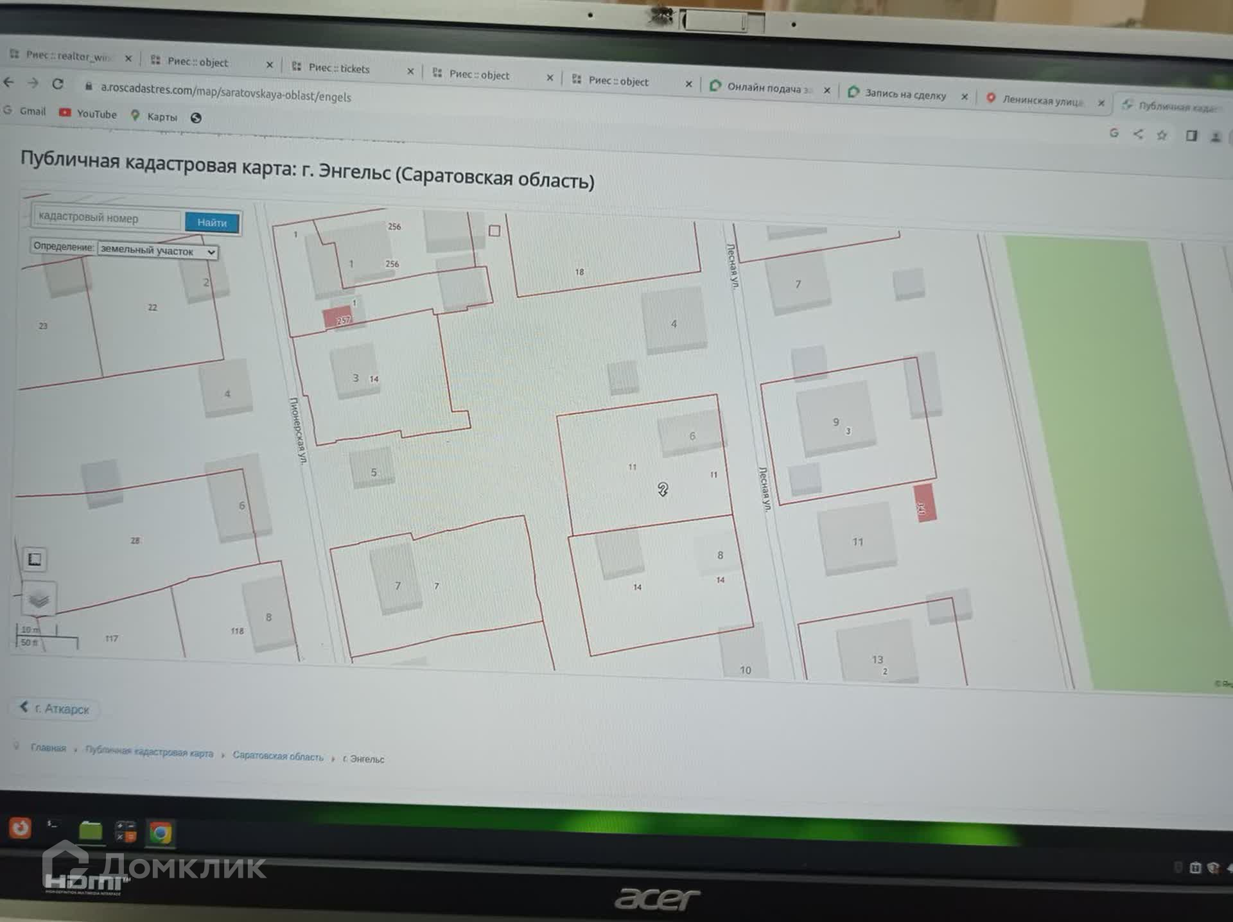Open browser side panel icon
The image size is (1233, 922).
[1191, 136]
